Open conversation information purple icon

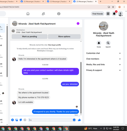[x=78, y=24]
